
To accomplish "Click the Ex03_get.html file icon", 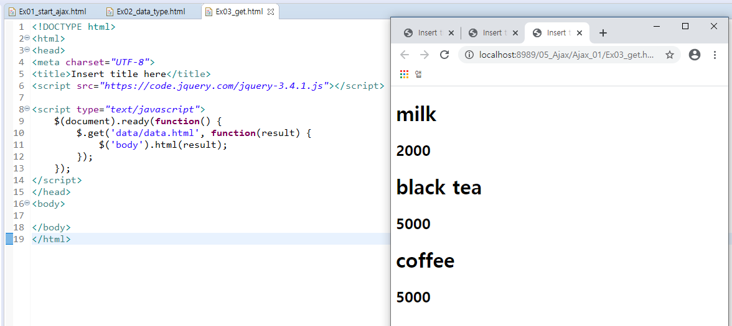I will click(x=209, y=12).
